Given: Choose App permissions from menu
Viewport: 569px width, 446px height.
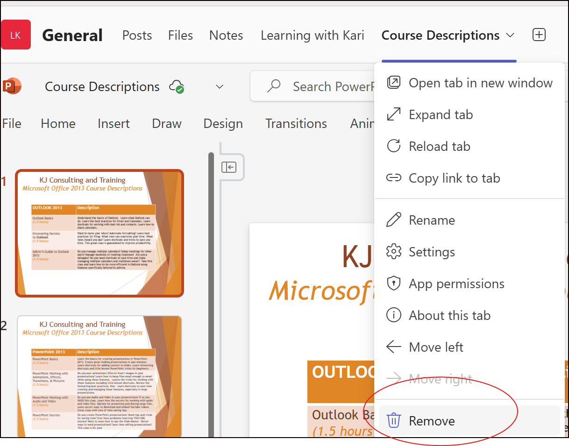Looking at the screenshot, I should (469, 283).
